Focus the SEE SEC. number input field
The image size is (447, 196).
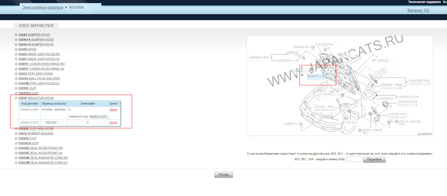[x=354, y=159]
